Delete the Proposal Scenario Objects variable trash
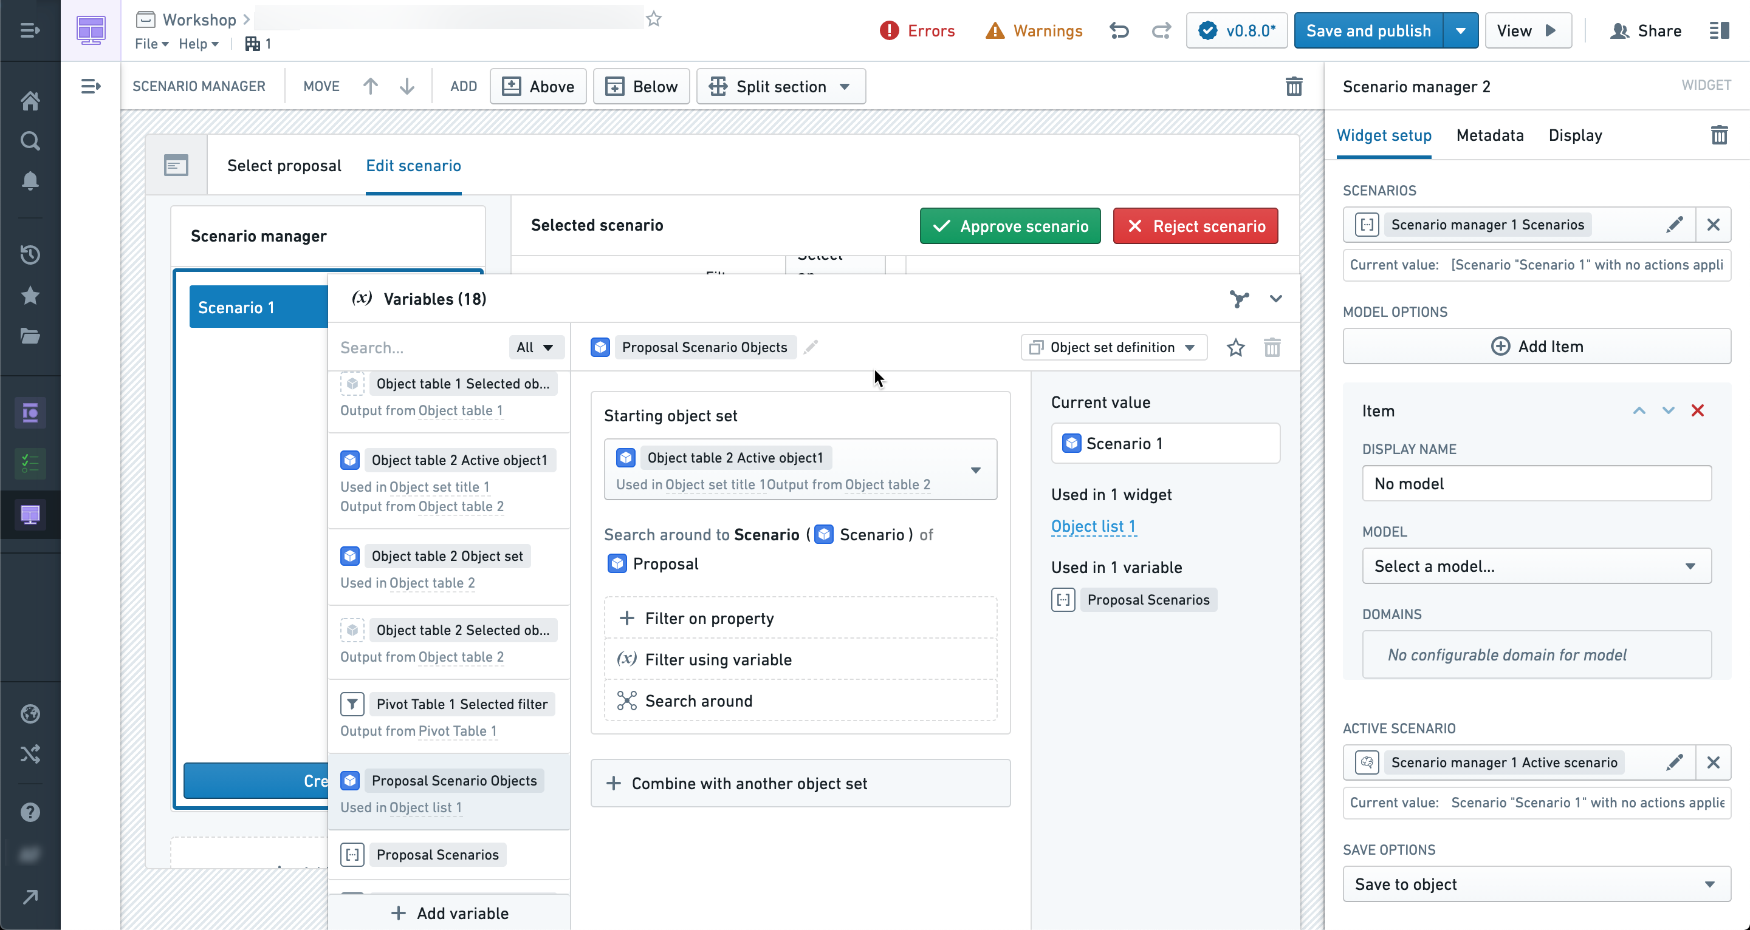Image resolution: width=1750 pixels, height=930 pixels. [x=1272, y=348]
